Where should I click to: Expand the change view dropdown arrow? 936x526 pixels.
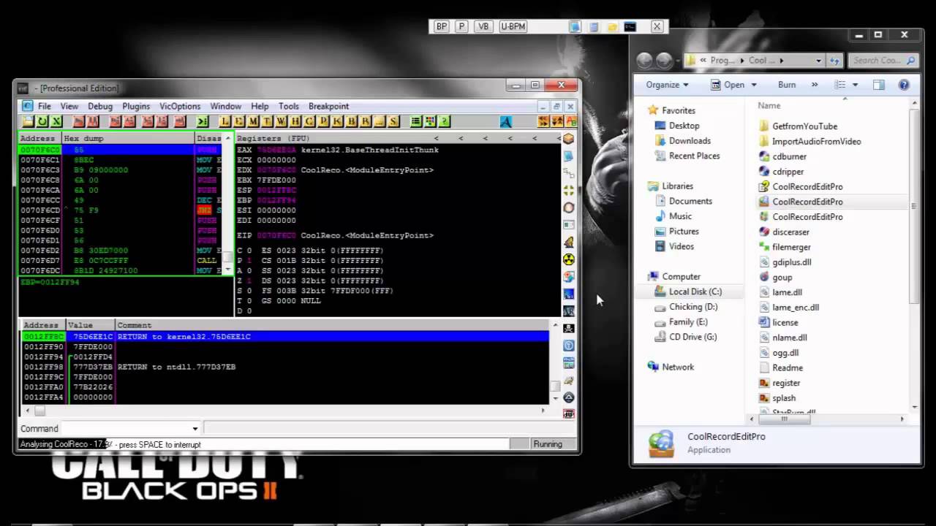[855, 85]
